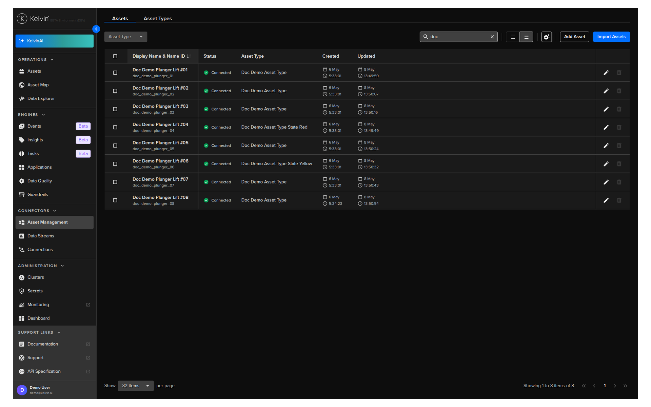Collapse the Engines sidebar section

tap(32, 115)
